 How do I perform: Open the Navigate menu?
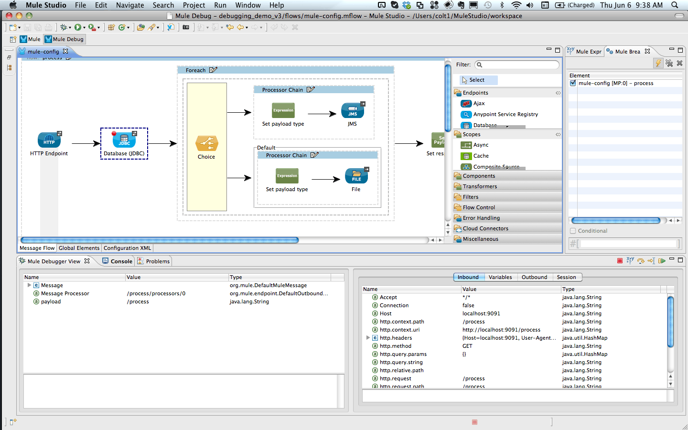pos(129,5)
